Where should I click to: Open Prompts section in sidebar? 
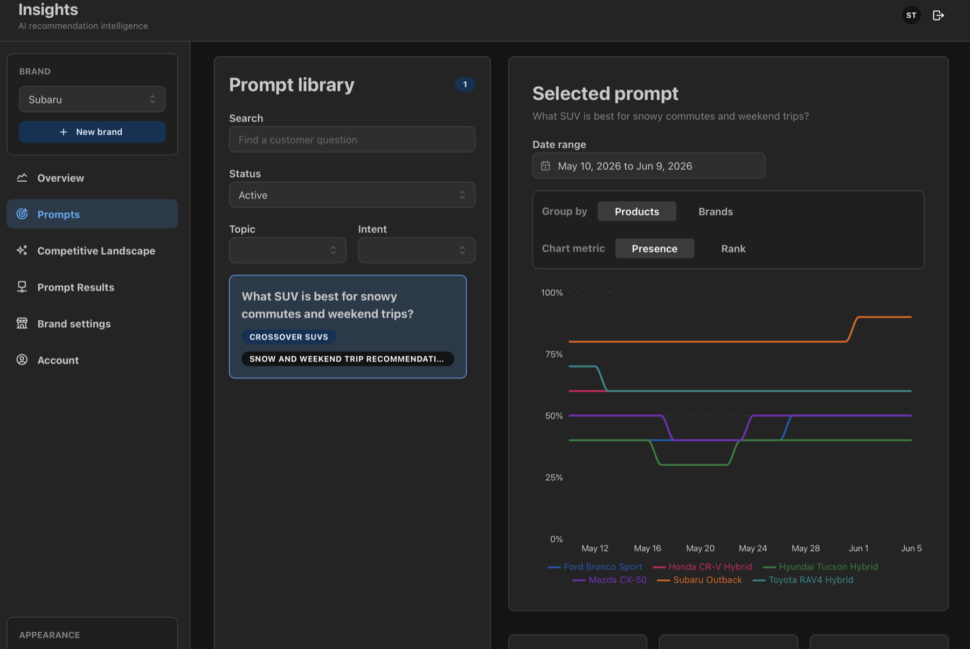[92, 213]
